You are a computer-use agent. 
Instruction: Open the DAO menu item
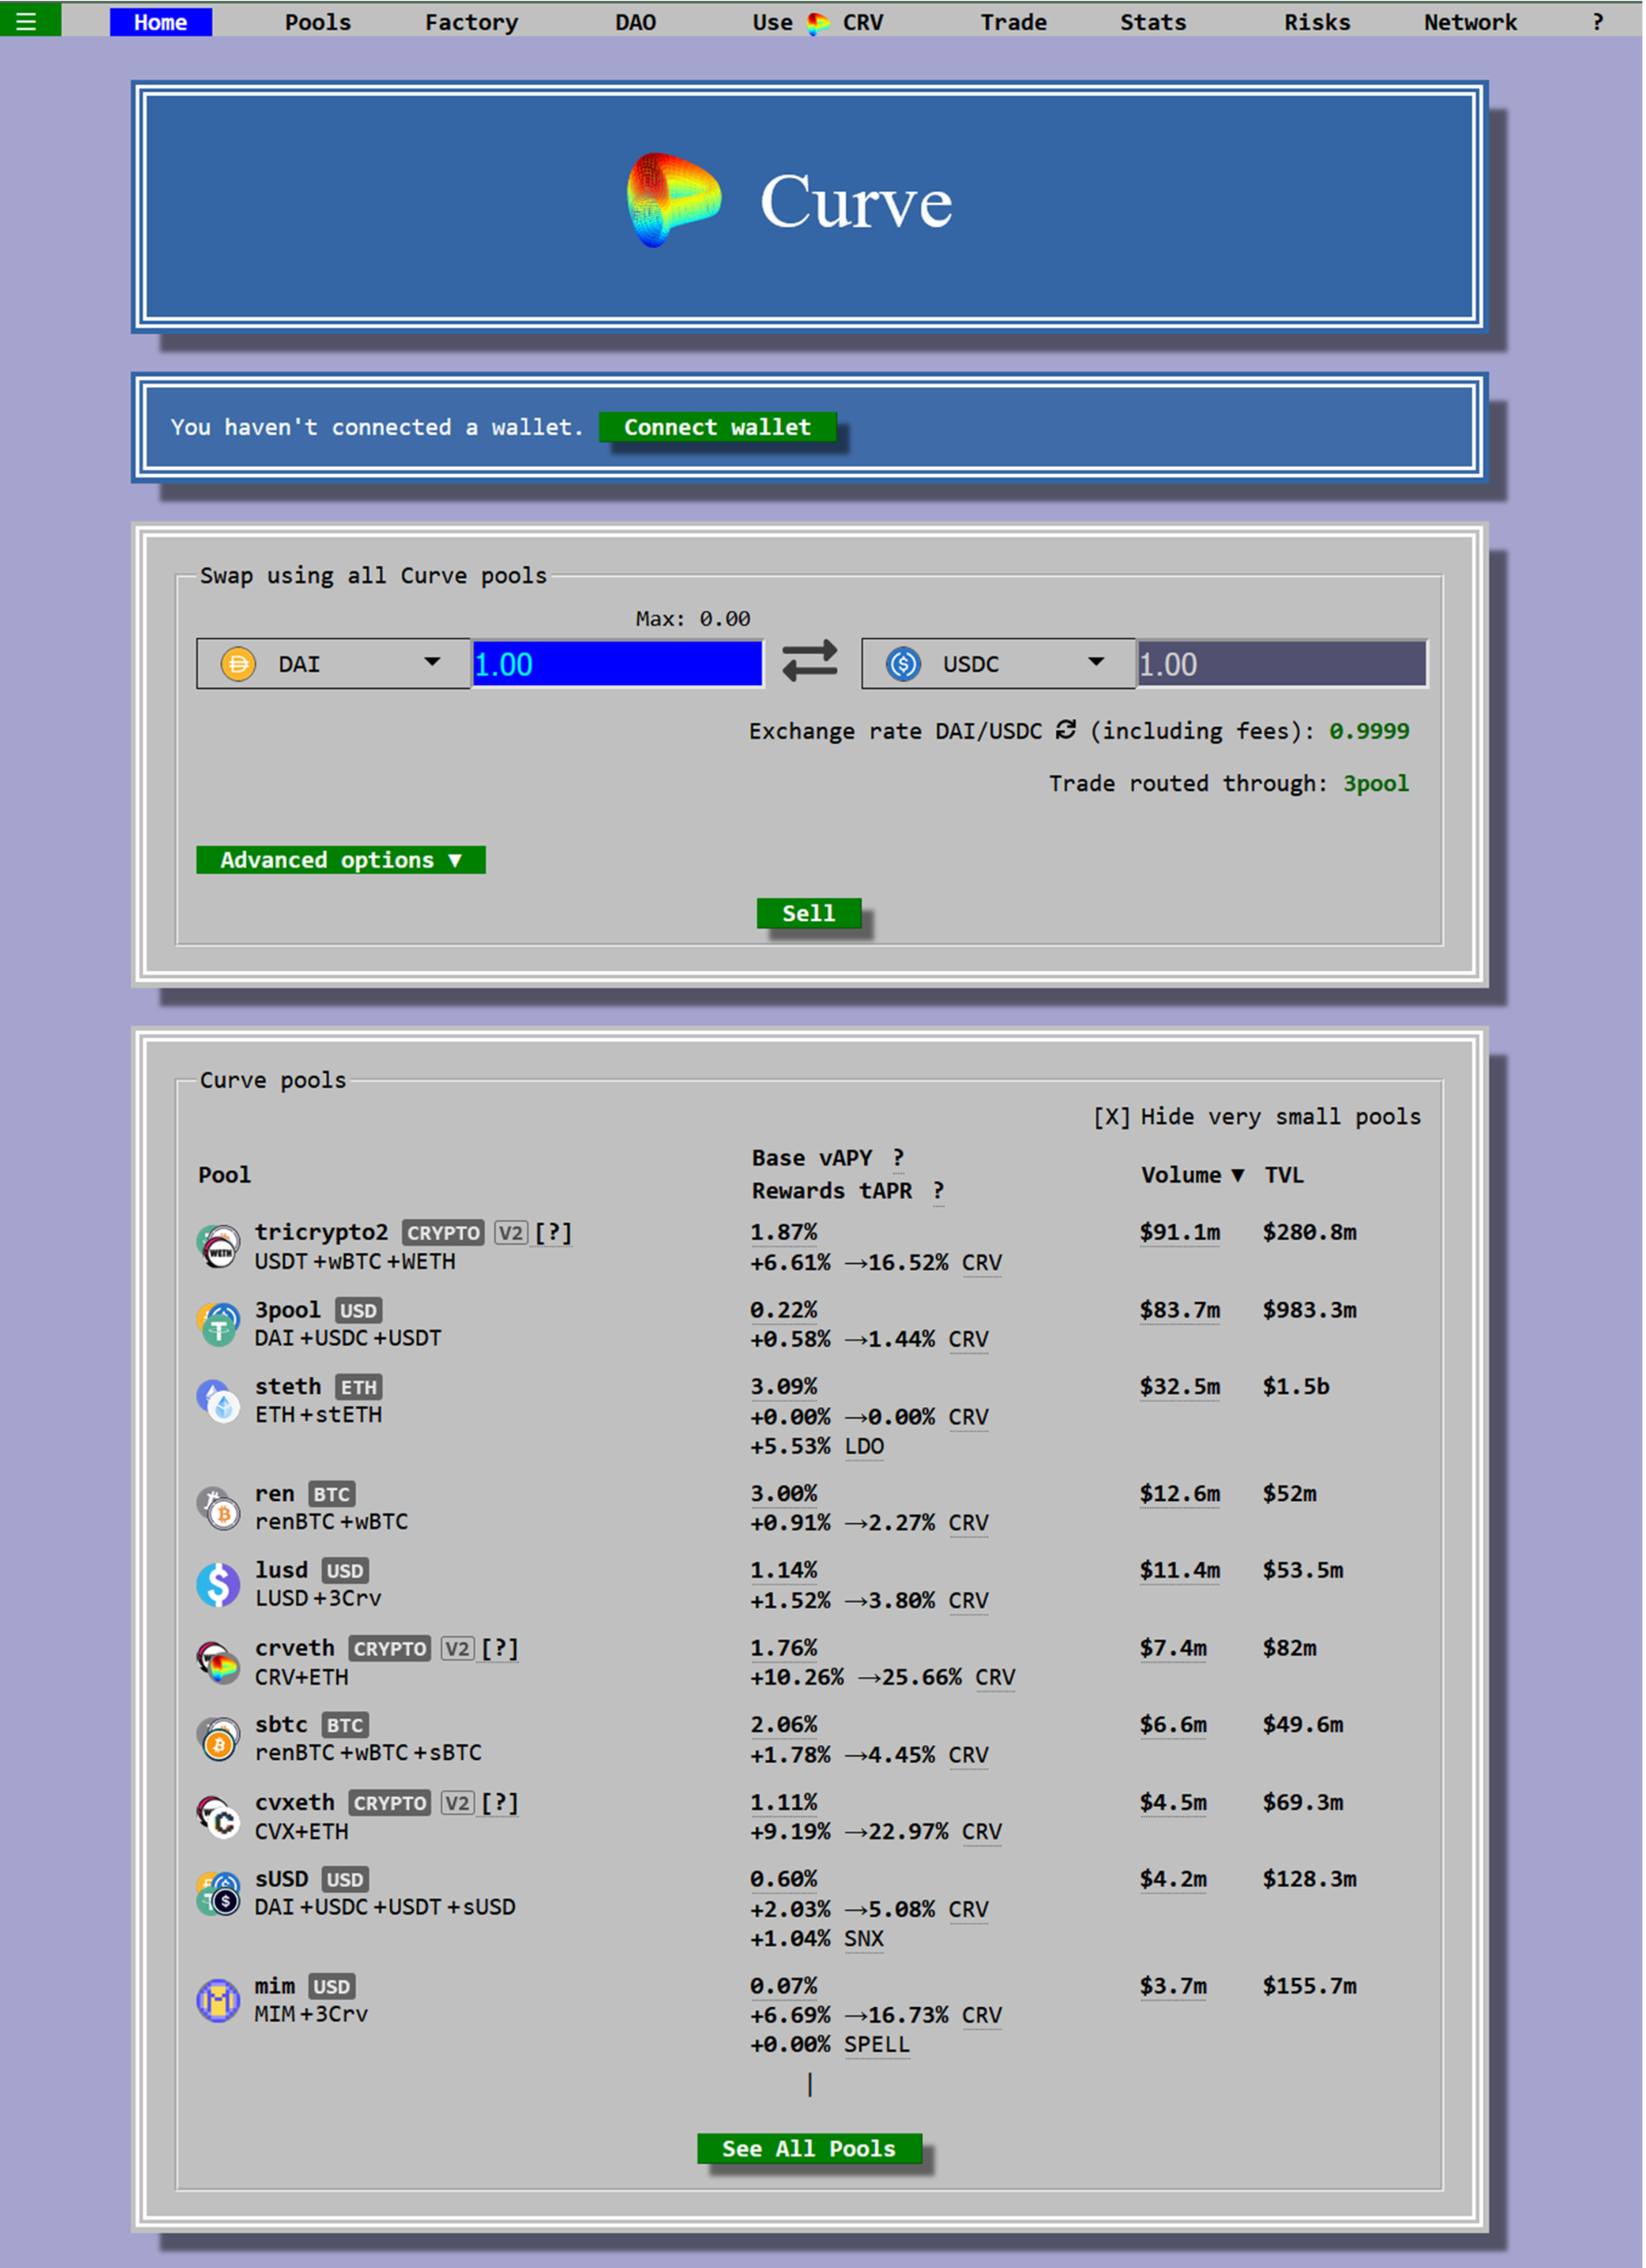coord(635,22)
